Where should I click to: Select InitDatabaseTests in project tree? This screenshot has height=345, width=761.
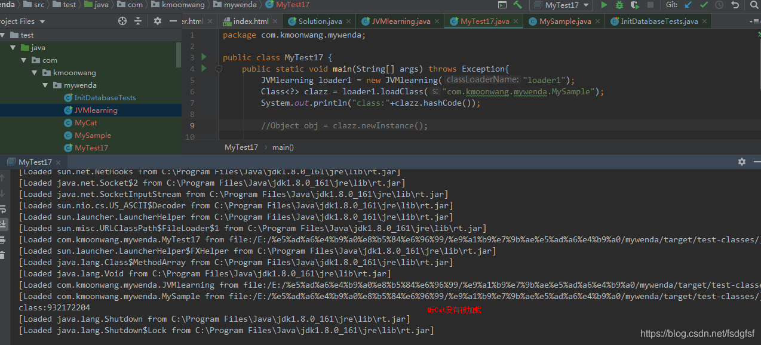tap(91, 98)
